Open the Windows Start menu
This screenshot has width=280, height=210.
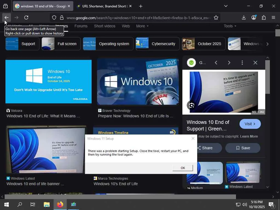click(x=7, y=204)
